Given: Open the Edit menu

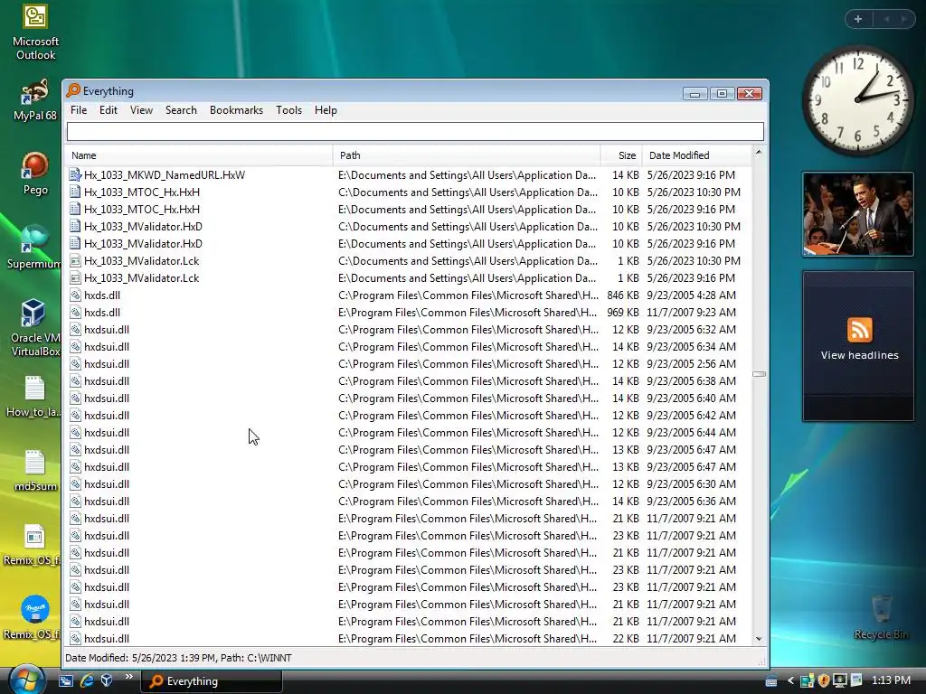Looking at the screenshot, I should click(109, 110).
